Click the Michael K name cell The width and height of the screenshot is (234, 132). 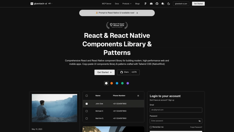pyautogui.click(x=99, y=111)
